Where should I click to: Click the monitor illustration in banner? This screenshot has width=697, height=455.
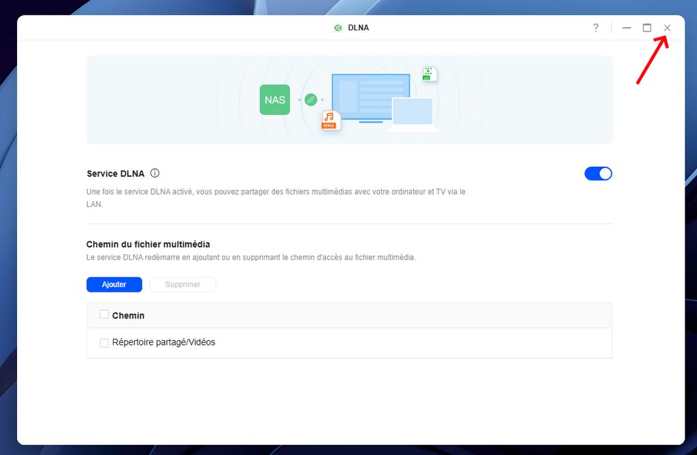coord(370,96)
